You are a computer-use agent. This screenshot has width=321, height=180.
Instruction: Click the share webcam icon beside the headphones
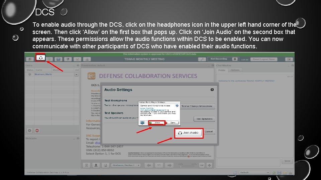(49, 59)
